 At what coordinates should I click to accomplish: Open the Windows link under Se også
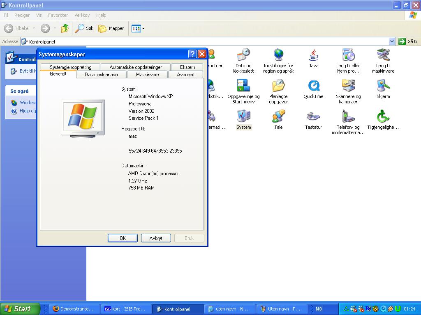pos(23,103)
